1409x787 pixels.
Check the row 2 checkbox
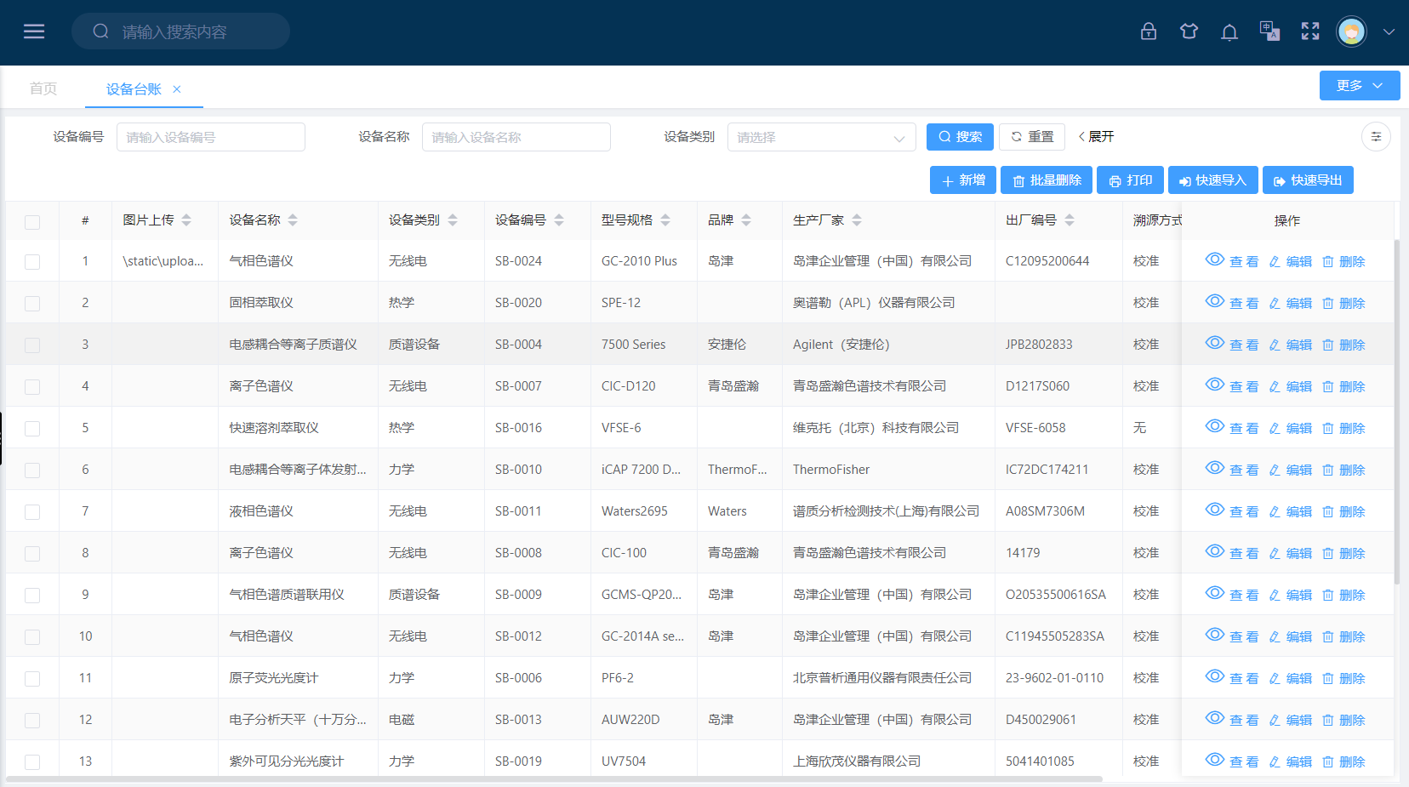pyautogui.click(x=32, y=304)
